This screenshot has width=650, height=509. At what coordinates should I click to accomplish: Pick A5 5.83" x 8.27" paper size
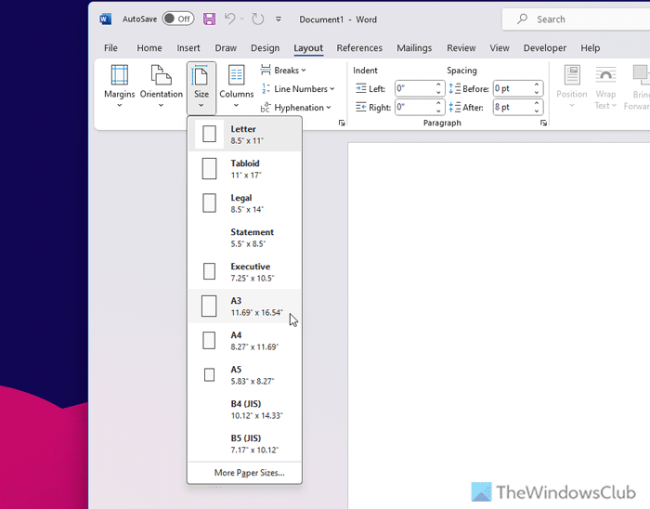[x=244, y=375]
